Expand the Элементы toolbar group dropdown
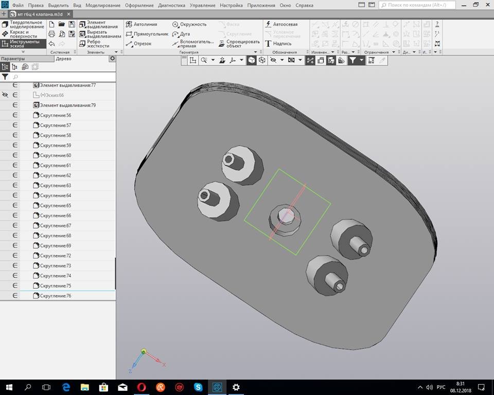The width and height of the screenshot is (494, 395). click(116, 52)
